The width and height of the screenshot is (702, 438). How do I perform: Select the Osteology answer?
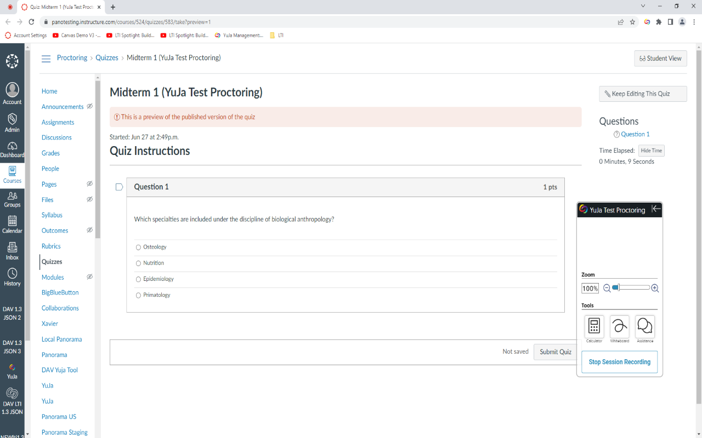[138, 247]
